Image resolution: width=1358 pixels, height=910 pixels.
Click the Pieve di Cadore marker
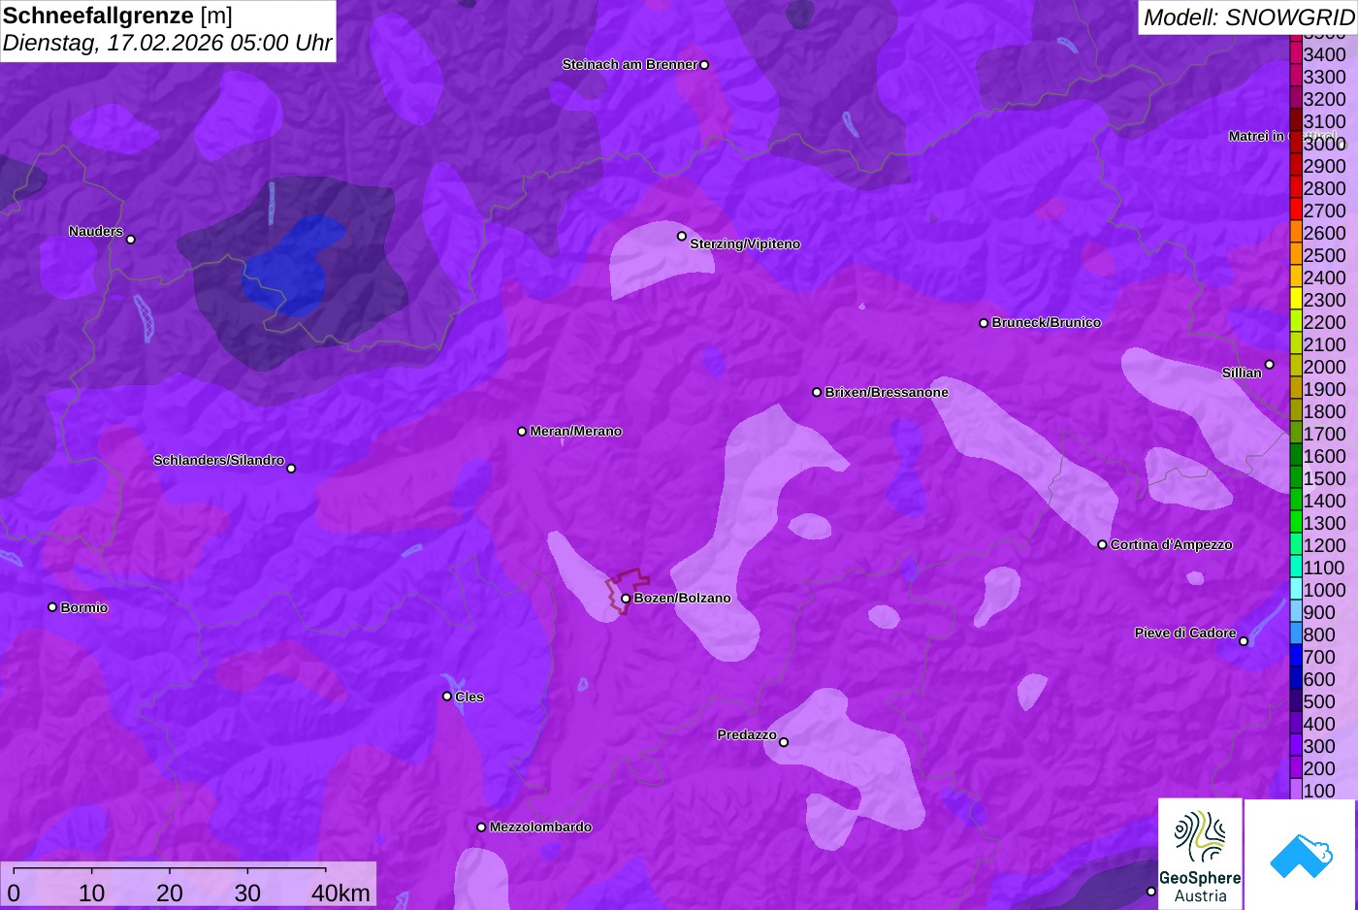1244,641
